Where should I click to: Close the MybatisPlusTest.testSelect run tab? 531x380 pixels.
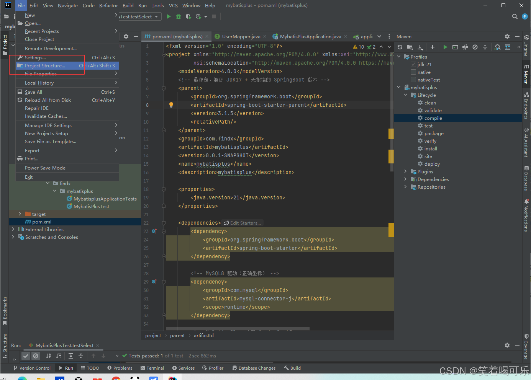(x=98, y=345)
